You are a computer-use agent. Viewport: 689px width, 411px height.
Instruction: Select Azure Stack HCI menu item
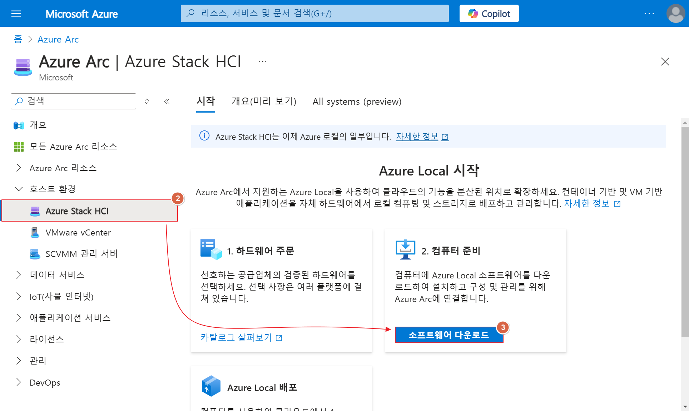tap(90, 211)
